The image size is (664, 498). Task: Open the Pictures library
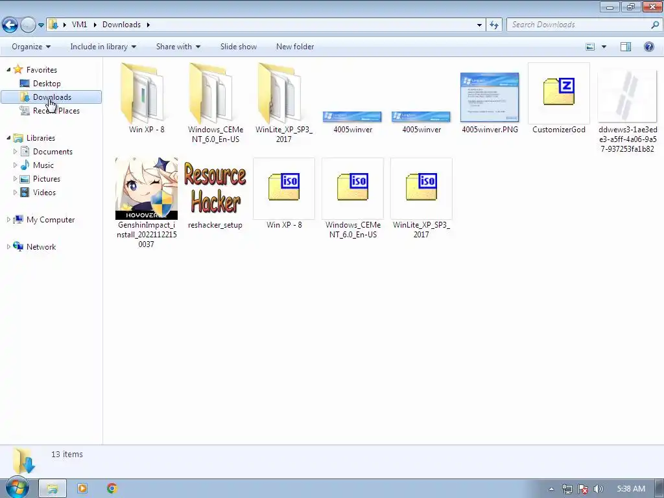pos(46,179)
